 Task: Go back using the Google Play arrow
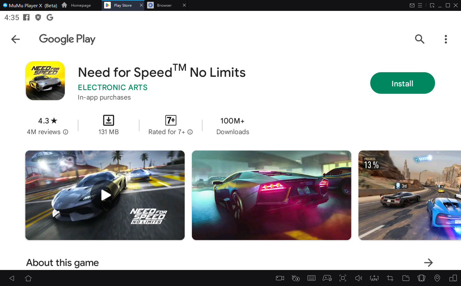click(15, 39)
